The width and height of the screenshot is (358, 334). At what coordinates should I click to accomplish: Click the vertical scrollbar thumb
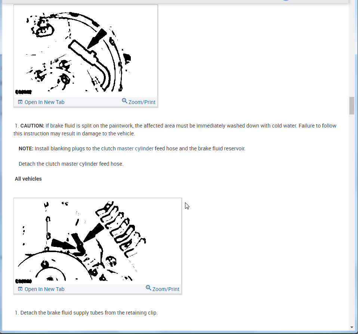pos(352,105)
